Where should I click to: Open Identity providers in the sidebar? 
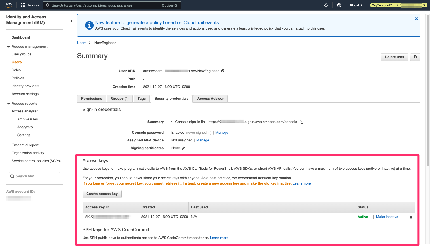[26, 86]
